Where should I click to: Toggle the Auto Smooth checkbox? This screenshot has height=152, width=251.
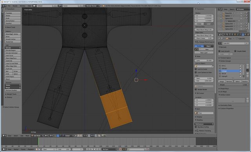(x=220, y=51)
